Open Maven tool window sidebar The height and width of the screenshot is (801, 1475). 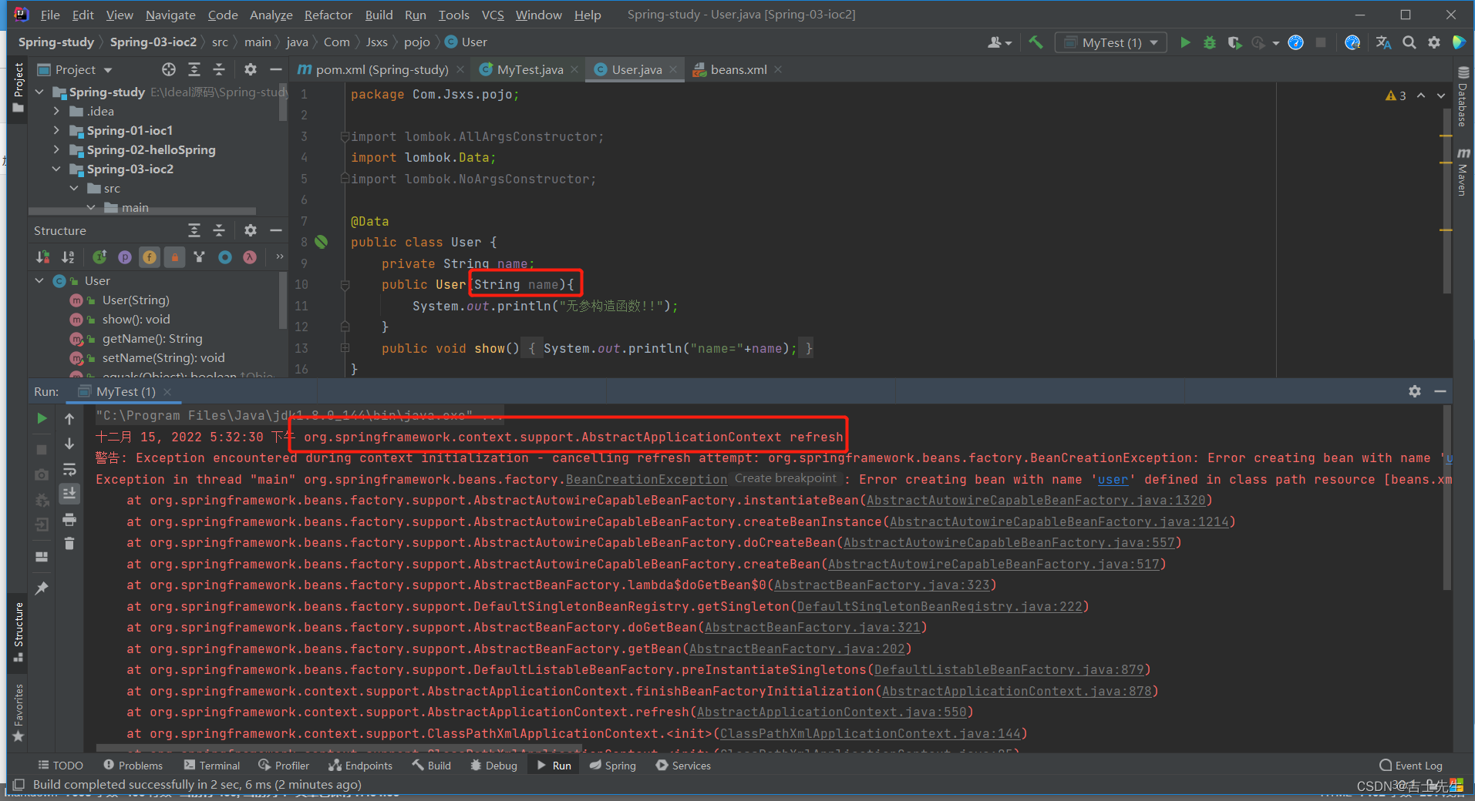click(x=1463, y=173)
